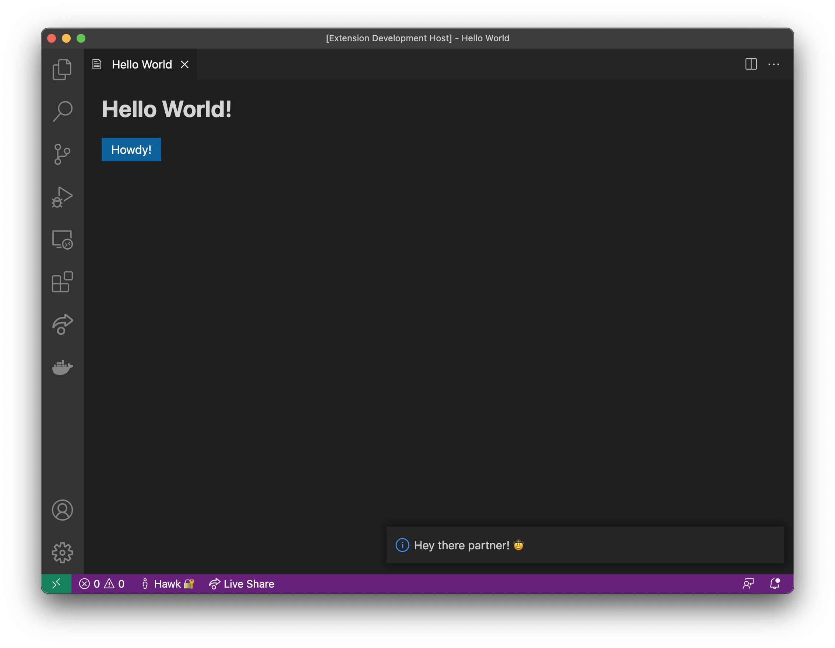The width and height of the screenshot is (835, 648).
Task: Open the Search panel
Action: pyautogui.click(x=62, y=110)
